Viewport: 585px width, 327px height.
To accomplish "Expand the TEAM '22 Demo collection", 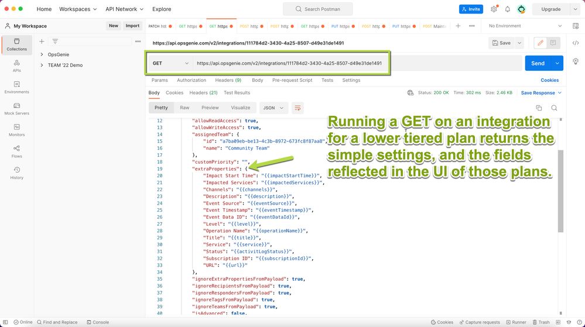I will [42, 66].
